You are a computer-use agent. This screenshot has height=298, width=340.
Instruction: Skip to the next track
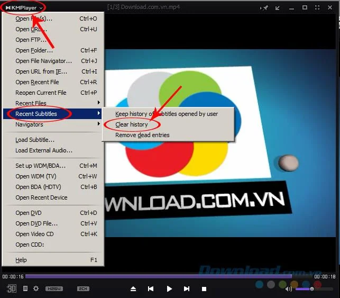click(187, 288)
